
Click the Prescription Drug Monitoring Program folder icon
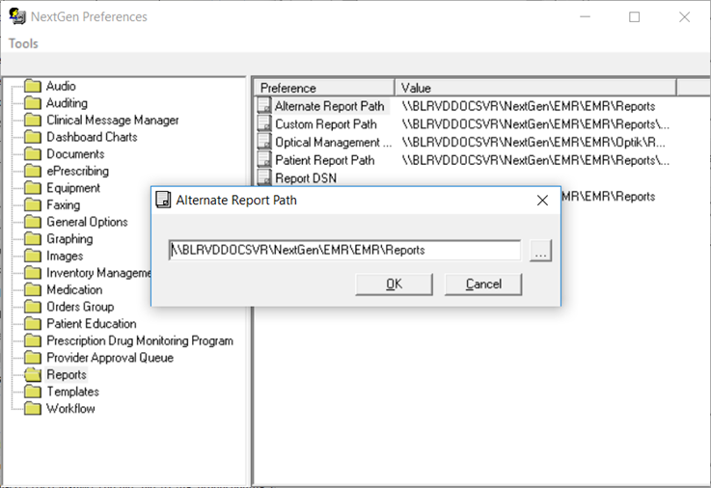click(x=32, y=340)
